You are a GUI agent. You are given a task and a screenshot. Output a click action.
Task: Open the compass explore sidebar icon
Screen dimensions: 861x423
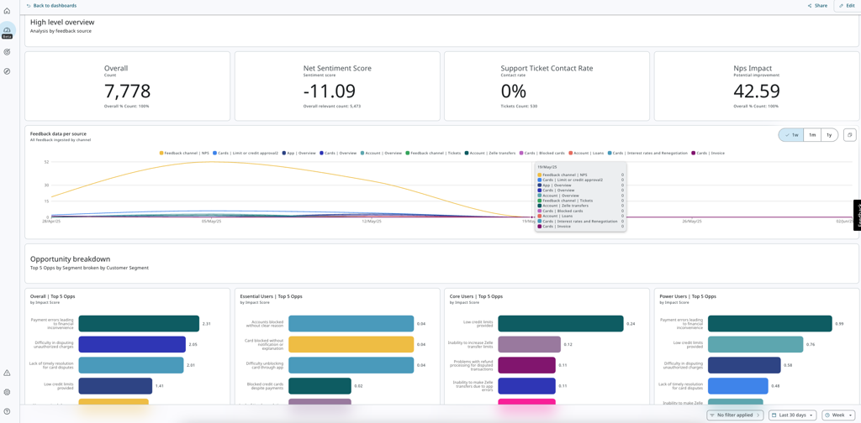[7, 71]
